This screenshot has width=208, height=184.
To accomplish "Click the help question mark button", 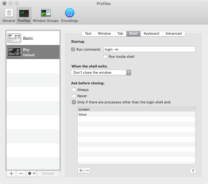I will (x=193, y=171).
